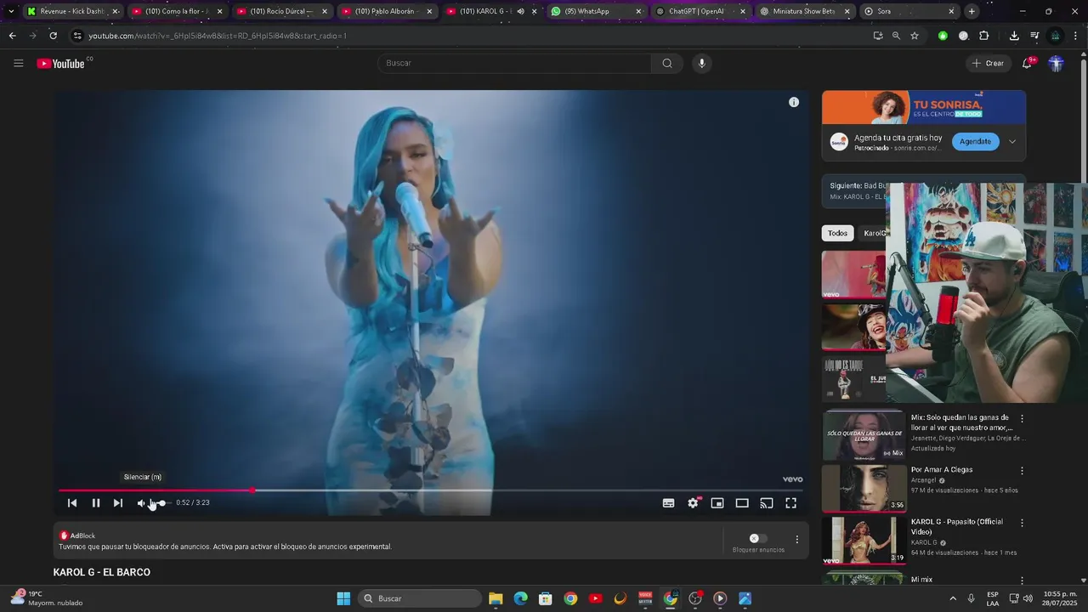Open the browser extensions puzzle icon
Viewport: 1088px width, 612px height.
[984, 36]
